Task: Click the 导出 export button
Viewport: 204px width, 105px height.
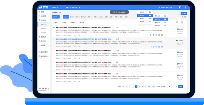Action: coord(64,22)
